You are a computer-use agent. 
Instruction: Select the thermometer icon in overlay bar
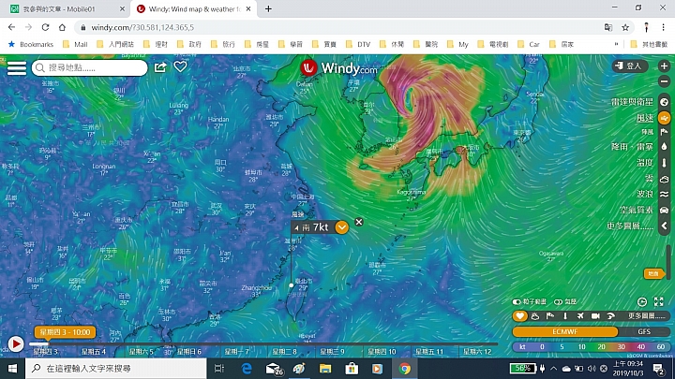tap(565, 316)
